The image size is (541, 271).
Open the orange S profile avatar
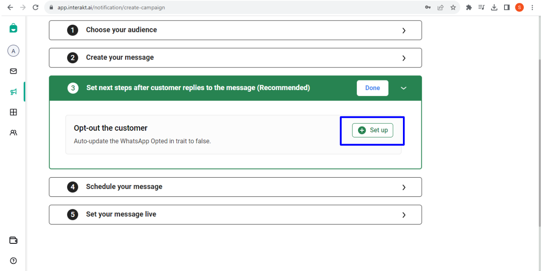pos(519,7)
